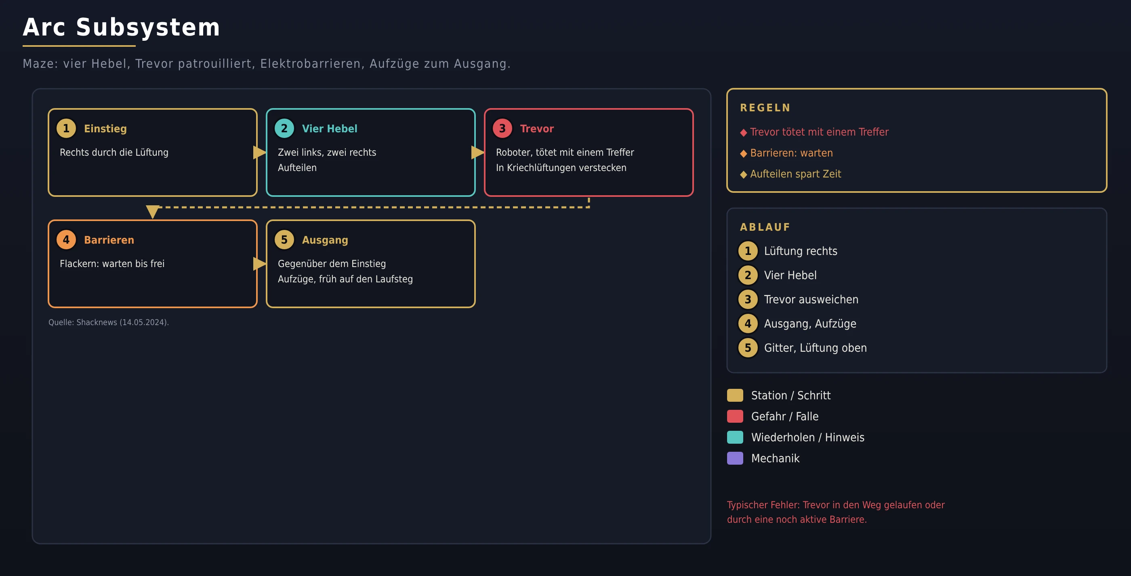1131x576 pixels.
Task: Select the Trevor card title
Action: tap(537, 128)
